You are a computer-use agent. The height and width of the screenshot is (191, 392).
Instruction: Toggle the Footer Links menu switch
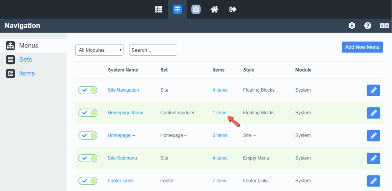coord(88,181)
